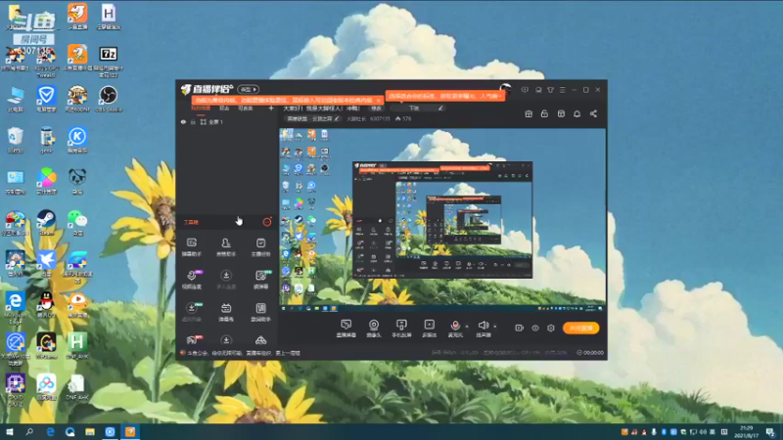Open the Steam desktop icon

[46, 223]
